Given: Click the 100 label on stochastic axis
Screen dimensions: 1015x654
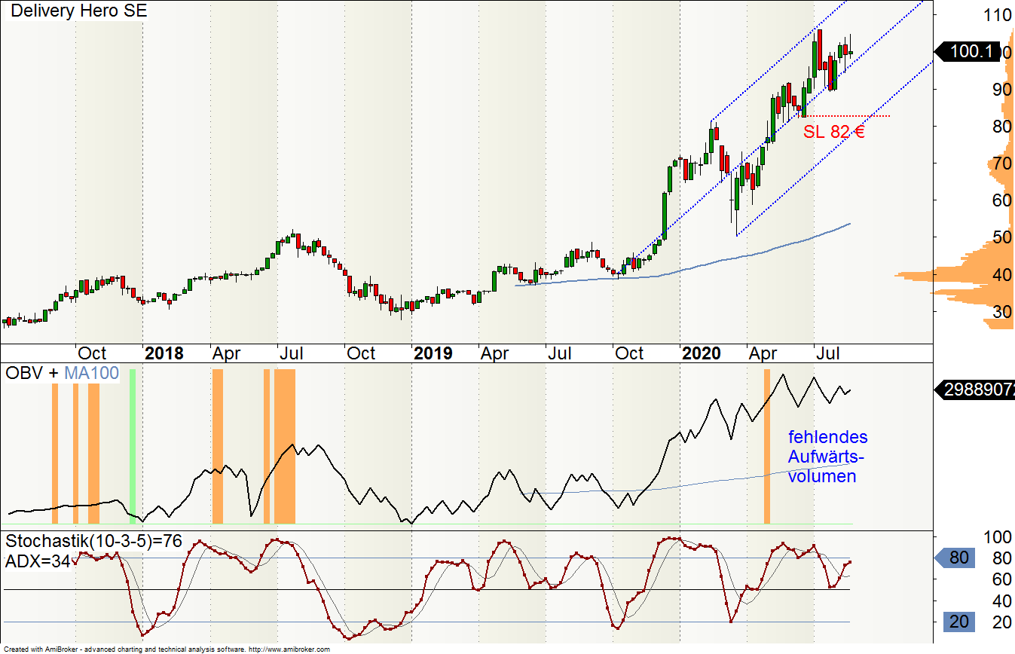Looking at the screenshot, I should 998,537.
